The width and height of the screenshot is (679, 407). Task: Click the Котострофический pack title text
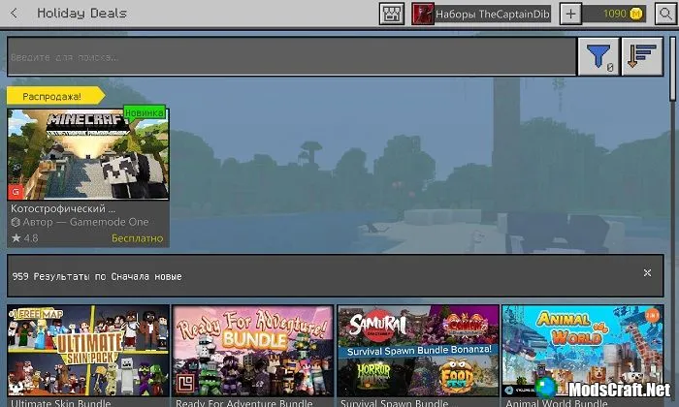click(63, 208)
